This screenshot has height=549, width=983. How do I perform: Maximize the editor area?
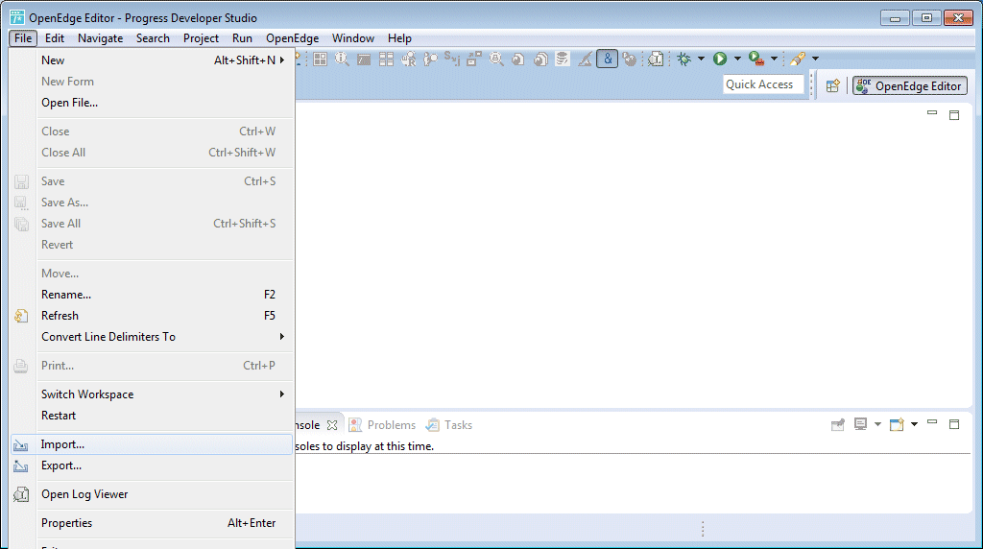954,114
